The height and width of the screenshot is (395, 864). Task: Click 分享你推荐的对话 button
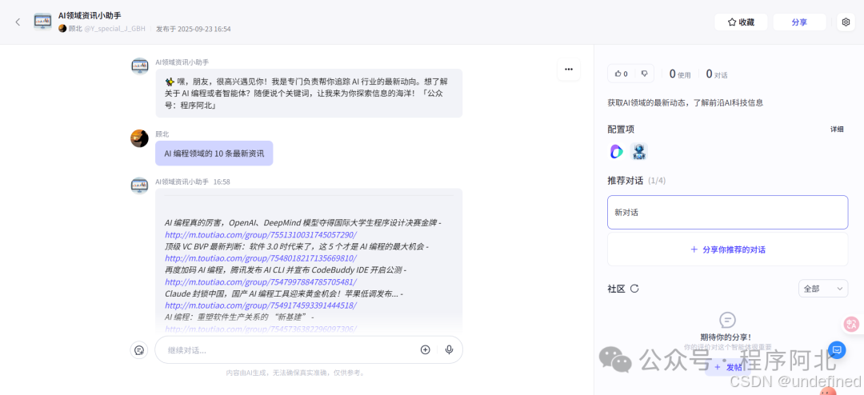pyautogui.click(x=727, y=249)
